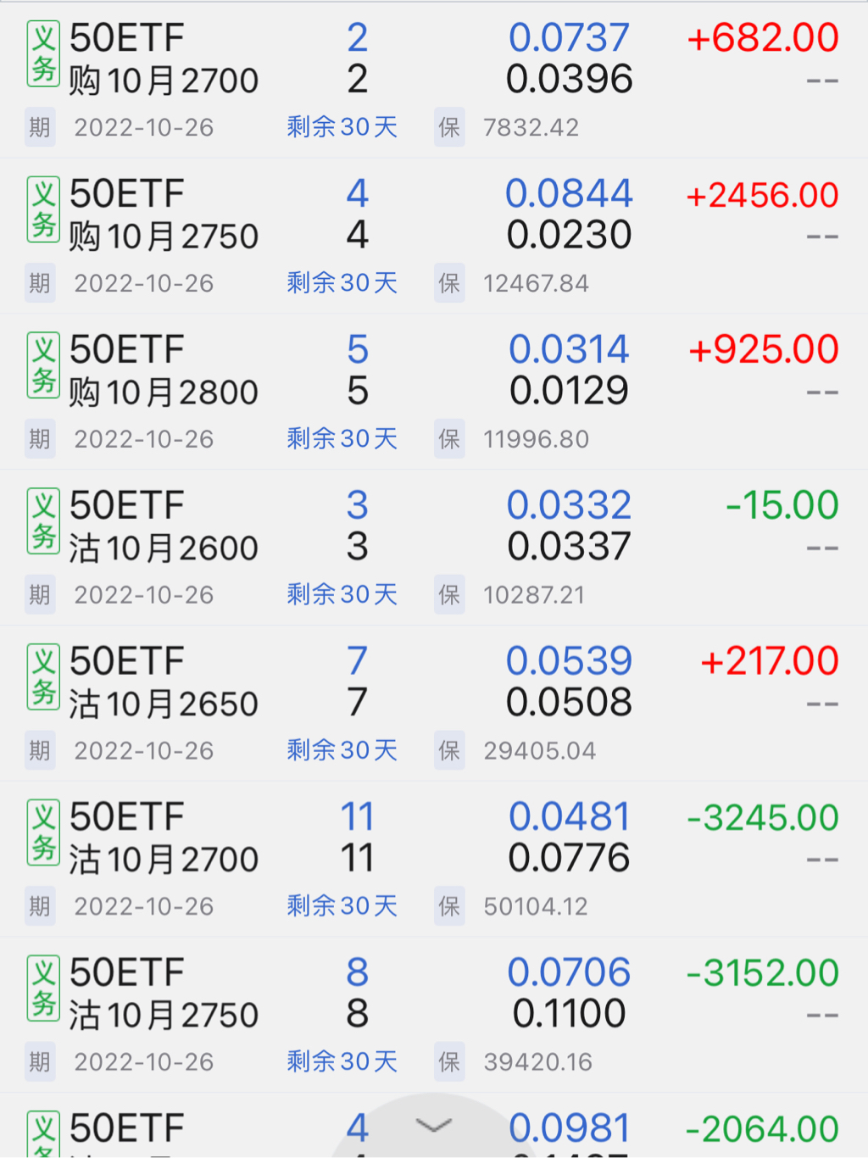Tap the 义务 icon next to 沽10月2700
868x1158 pixels.
click(43, 832)
